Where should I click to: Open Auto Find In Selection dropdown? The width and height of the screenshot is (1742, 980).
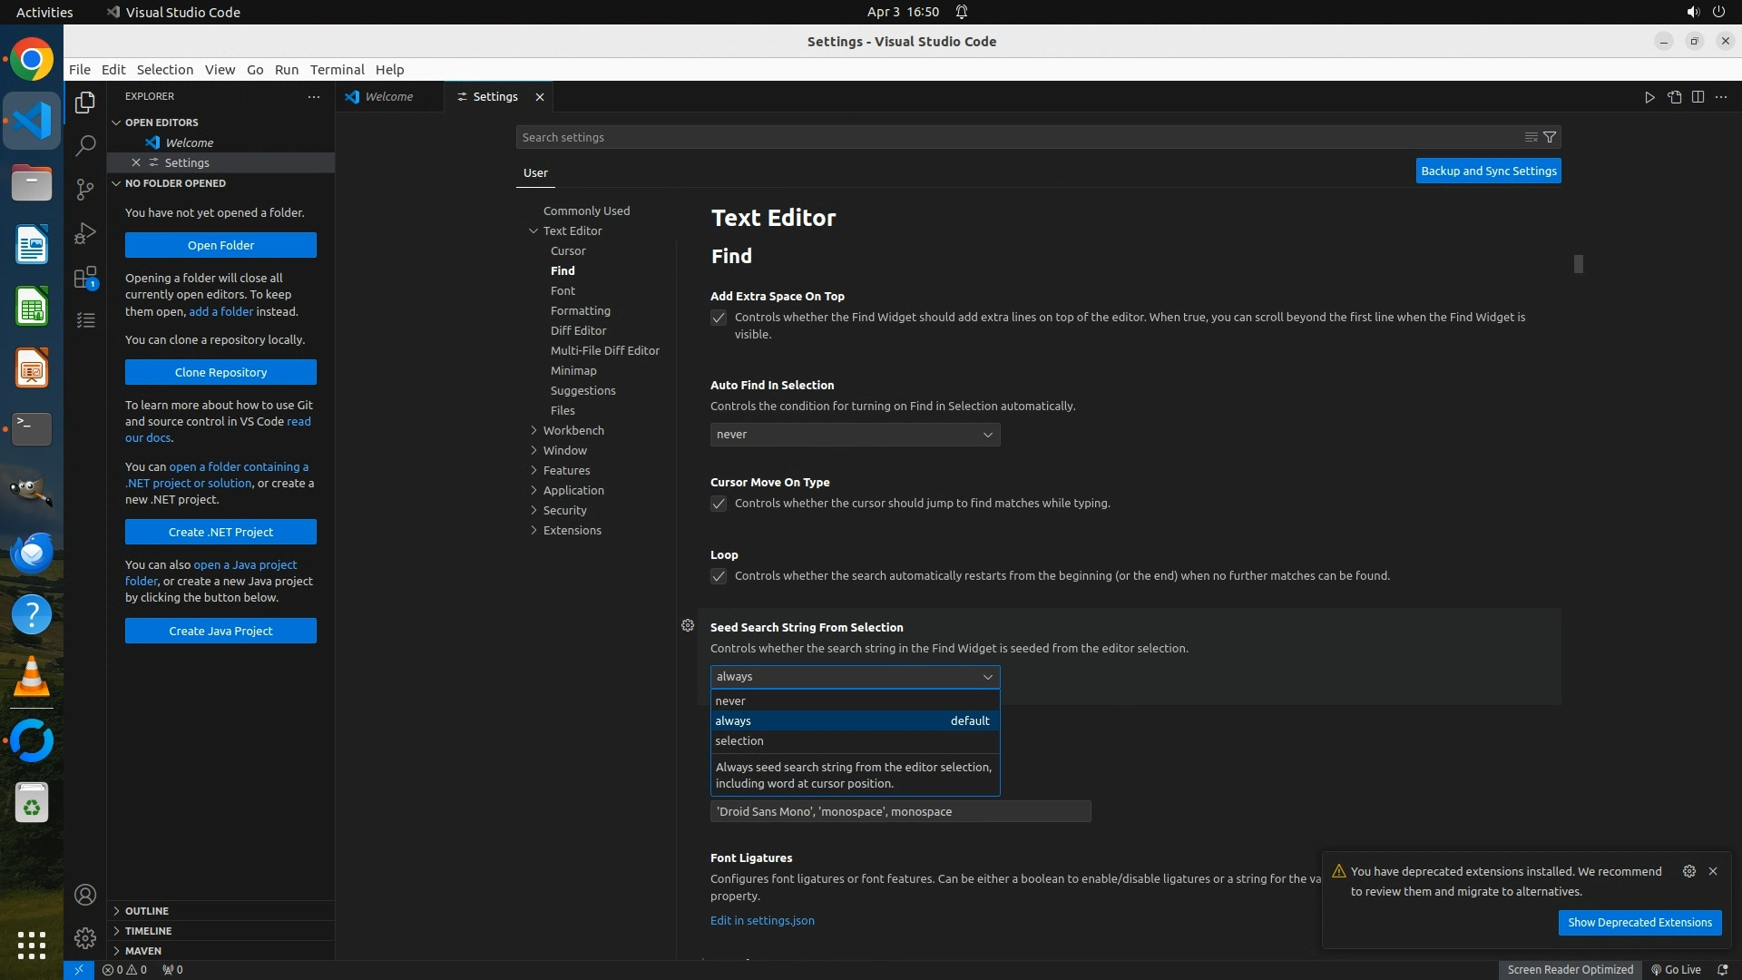(x=855, y=435)
